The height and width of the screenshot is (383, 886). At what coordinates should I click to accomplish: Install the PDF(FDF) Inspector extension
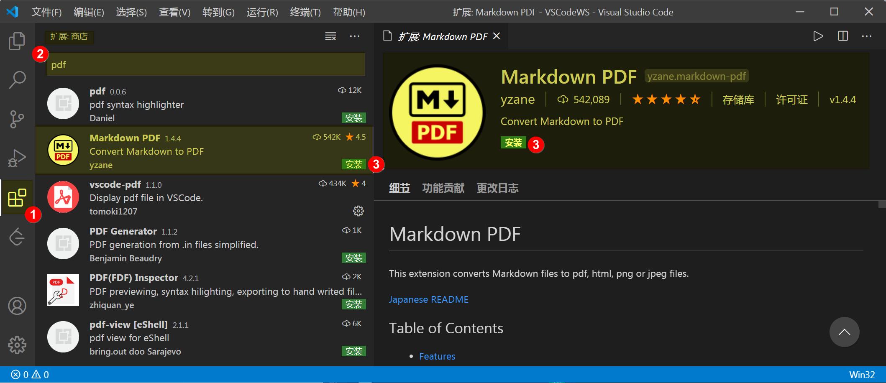tap(354, 304)
